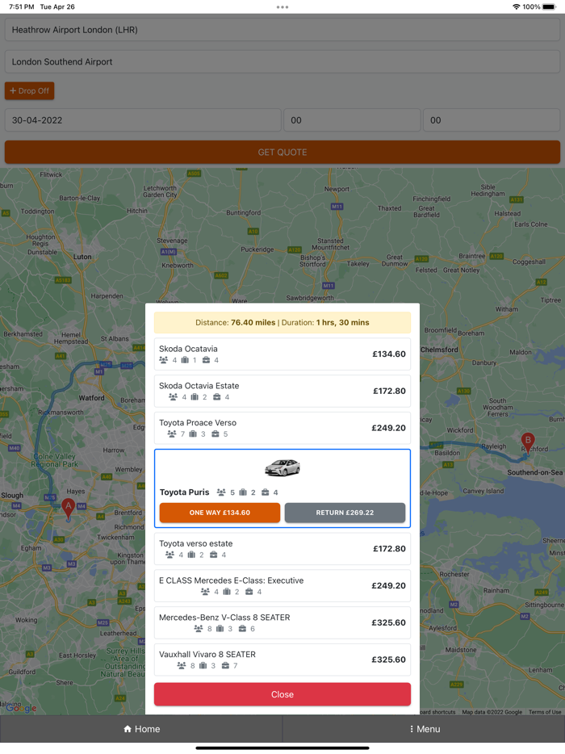
Task: Open the minutes dropdown showing 00
Action: point(492,120)
